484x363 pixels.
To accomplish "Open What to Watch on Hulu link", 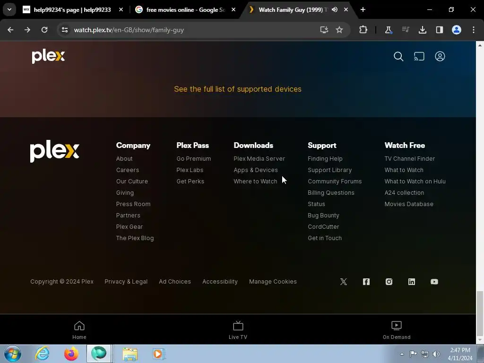I will click(x=415, y=181).
